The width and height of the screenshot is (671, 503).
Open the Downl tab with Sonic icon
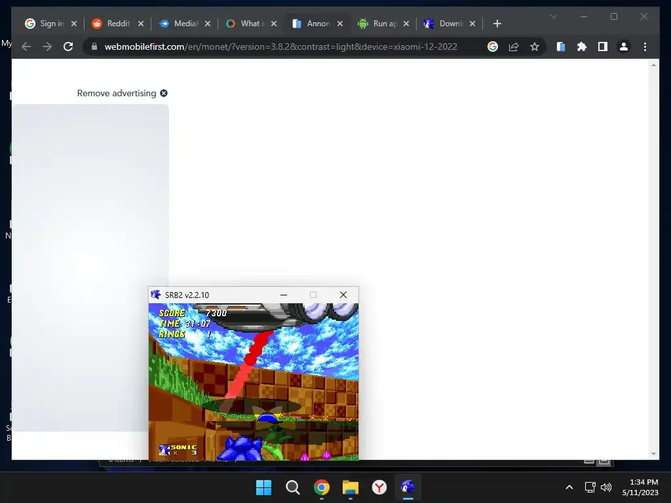445,24
